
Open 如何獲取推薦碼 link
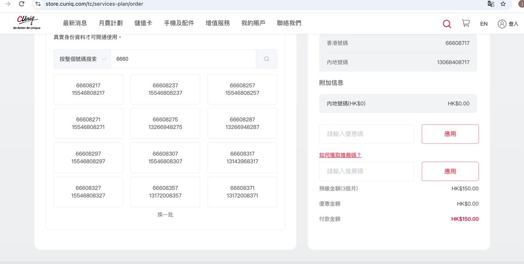click(340, 155)
